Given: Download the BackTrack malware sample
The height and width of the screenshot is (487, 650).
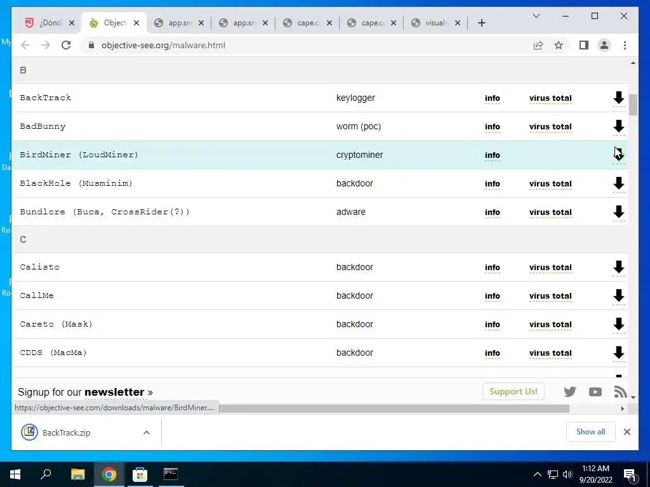Looking at the screenshot, I should pyautogui.click(x=618, y=98).
